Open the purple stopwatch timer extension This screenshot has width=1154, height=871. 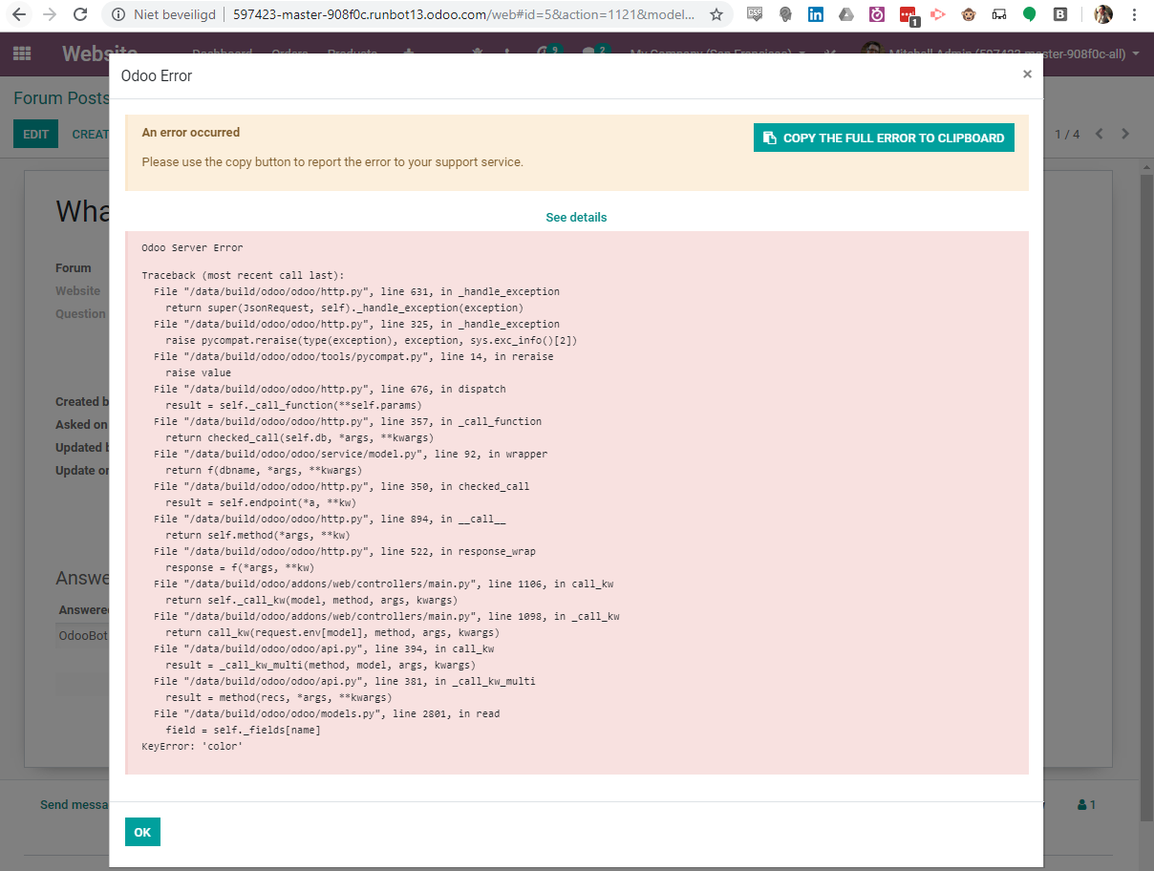[877, 14]
